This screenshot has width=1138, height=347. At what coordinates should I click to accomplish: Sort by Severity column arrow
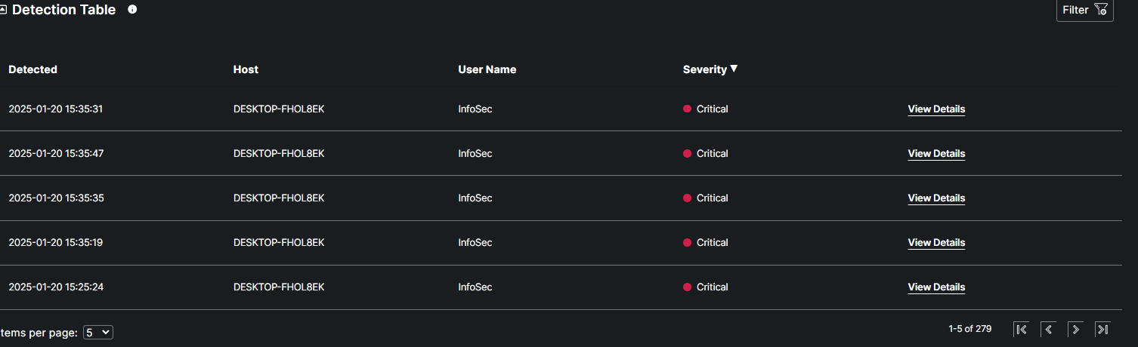pos(733,69)
